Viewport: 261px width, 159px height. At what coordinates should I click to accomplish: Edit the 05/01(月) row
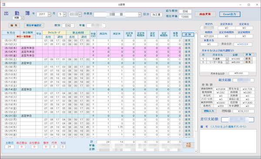pyautogui.click(x=188, y=40)
